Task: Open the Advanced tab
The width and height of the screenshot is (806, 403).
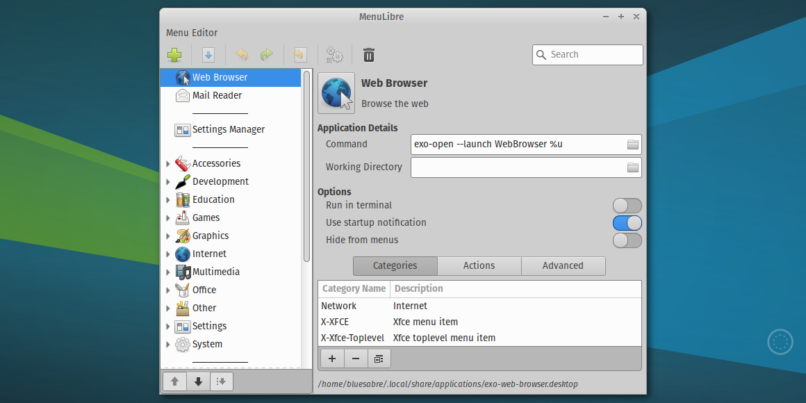Action: click(x=563, y=265)
